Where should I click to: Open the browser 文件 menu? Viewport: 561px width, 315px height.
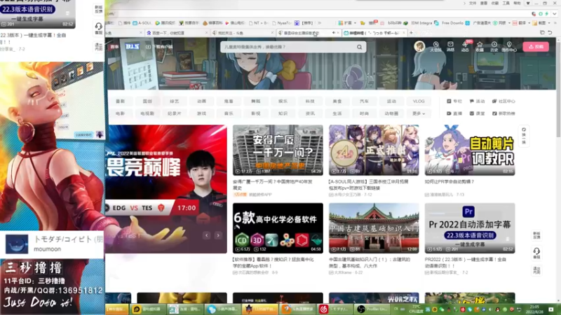coord(473,3)
